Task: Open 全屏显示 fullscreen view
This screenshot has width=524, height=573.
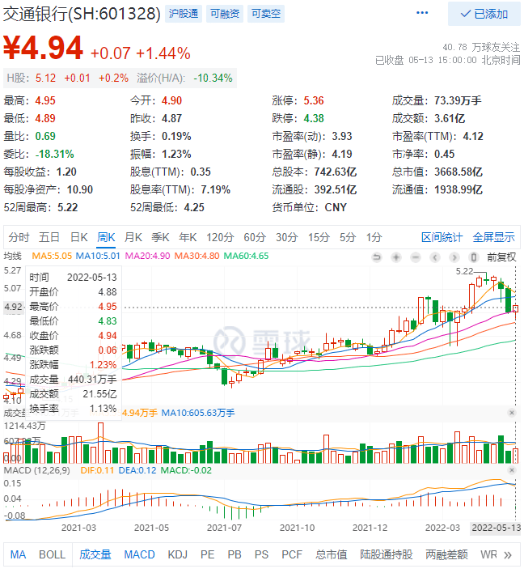Action: (494, 237)
